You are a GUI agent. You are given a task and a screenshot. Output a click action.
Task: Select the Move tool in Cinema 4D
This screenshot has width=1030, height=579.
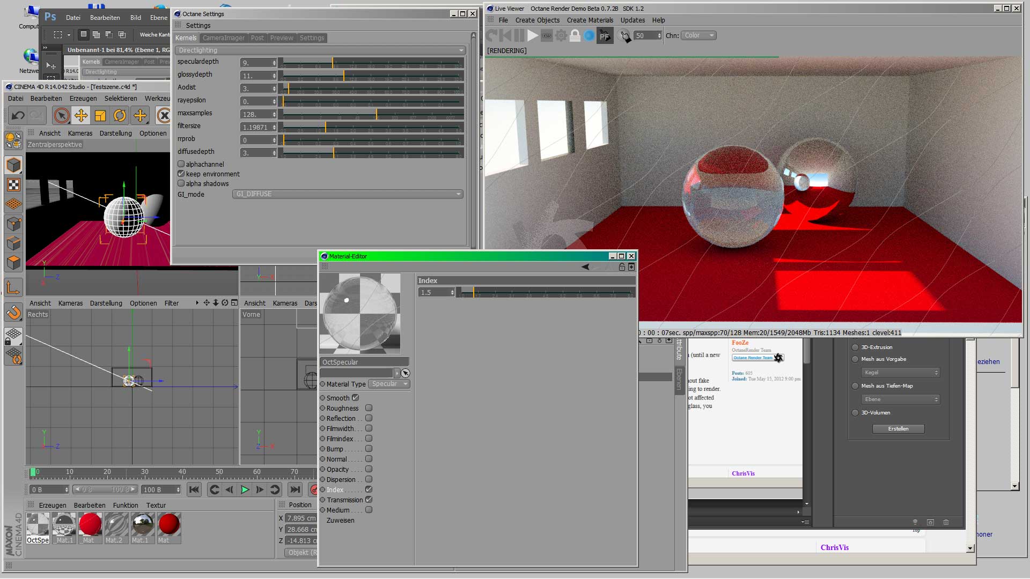[x=81, y=115]
